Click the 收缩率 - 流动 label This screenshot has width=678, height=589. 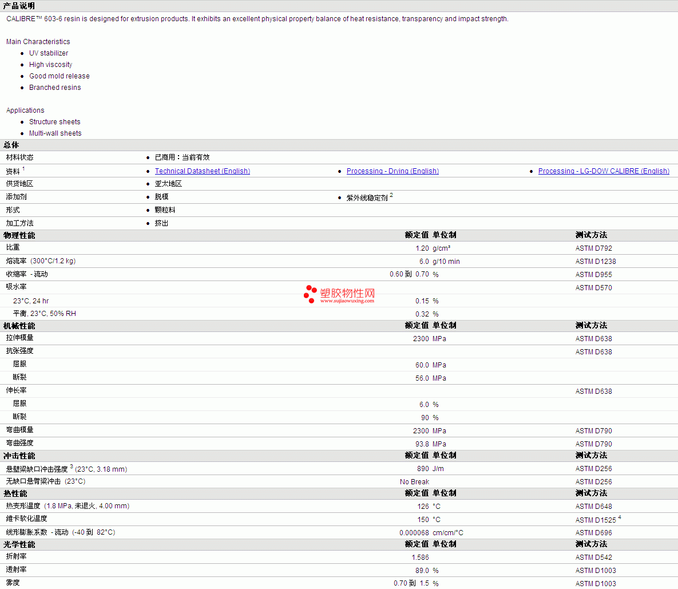tap(27, 274)
